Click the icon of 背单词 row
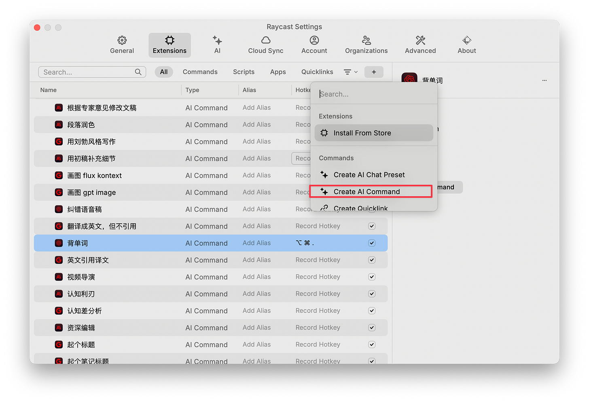The image size is (589, 403). coord(59,243)
